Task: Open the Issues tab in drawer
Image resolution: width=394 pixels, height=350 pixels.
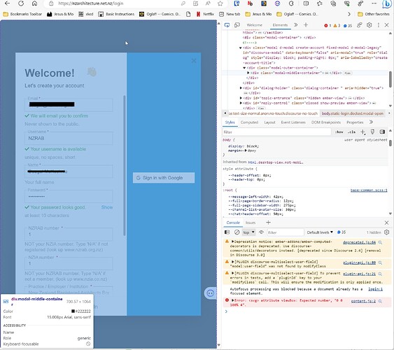Action: pos(251,223)
